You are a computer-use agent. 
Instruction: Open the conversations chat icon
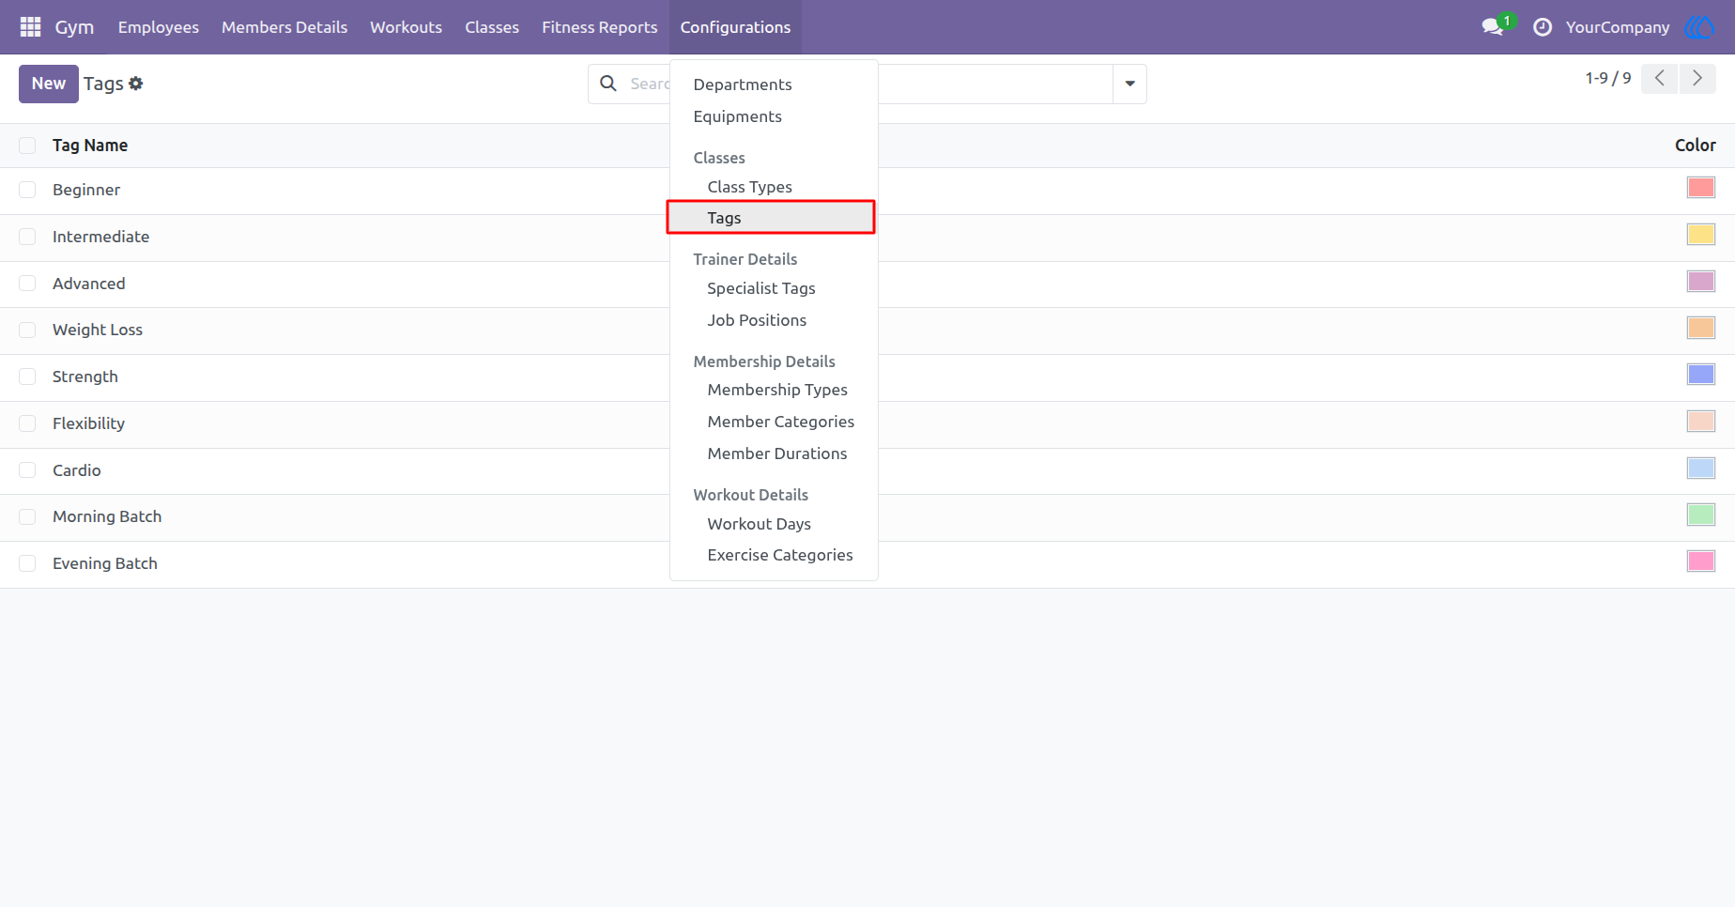coord(1493,27)
